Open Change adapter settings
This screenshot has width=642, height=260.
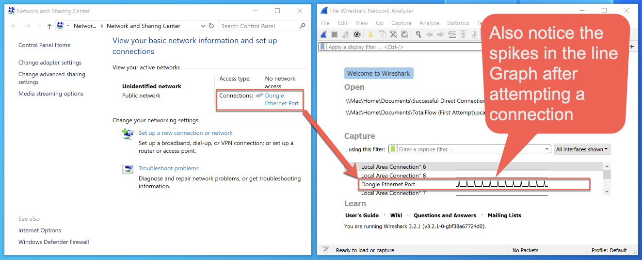pyautogui.click(x=50, y=63)
